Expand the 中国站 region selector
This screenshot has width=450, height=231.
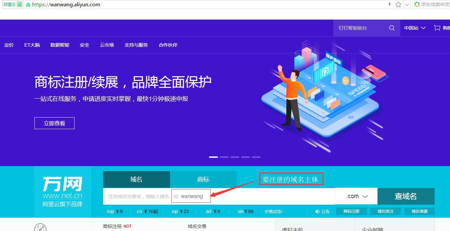pyautogui.click(x=414, y=28)
